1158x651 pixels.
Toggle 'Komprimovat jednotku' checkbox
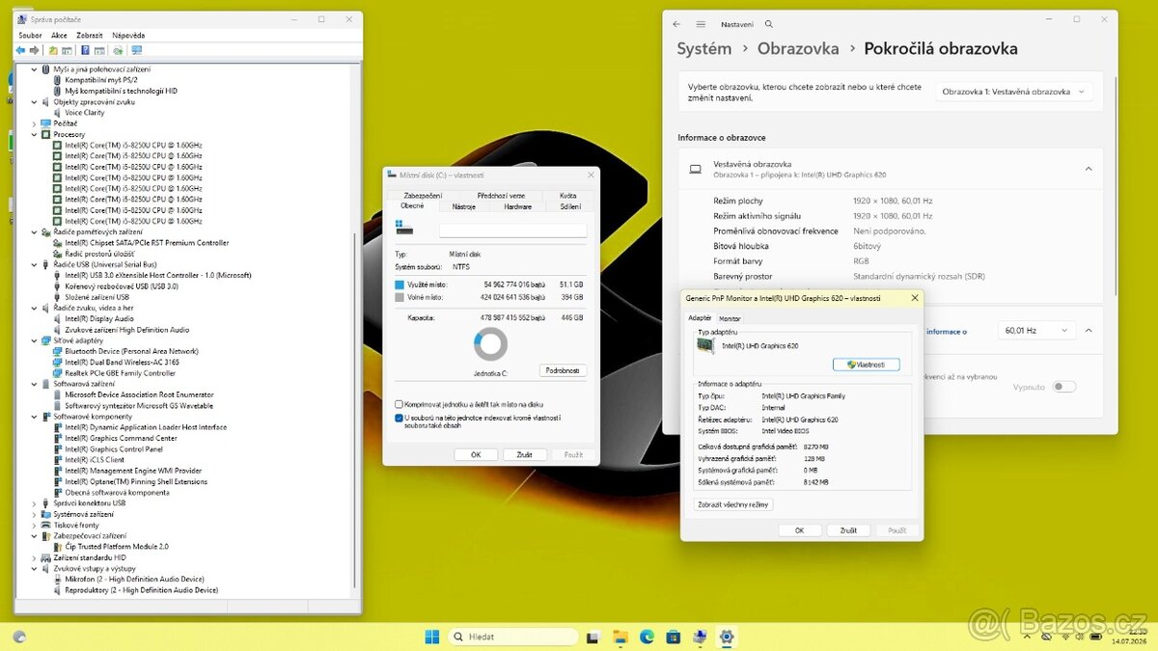tap(399, 404)
